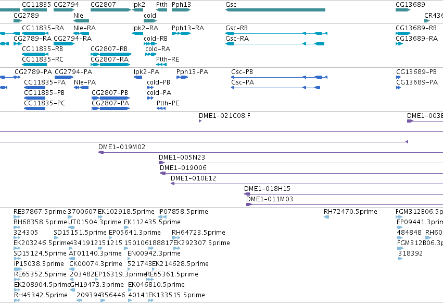Select the DME1-019O06 clone label
The image size is (443, 303).
point(183,168)
